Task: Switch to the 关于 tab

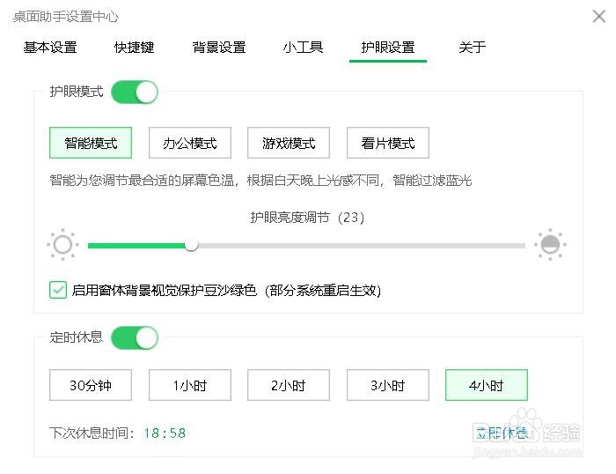Action: [x=473, y=48]
